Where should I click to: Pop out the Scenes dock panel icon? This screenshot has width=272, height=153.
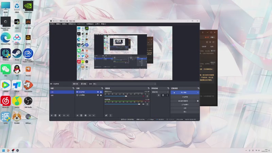(x=73, y=88)
